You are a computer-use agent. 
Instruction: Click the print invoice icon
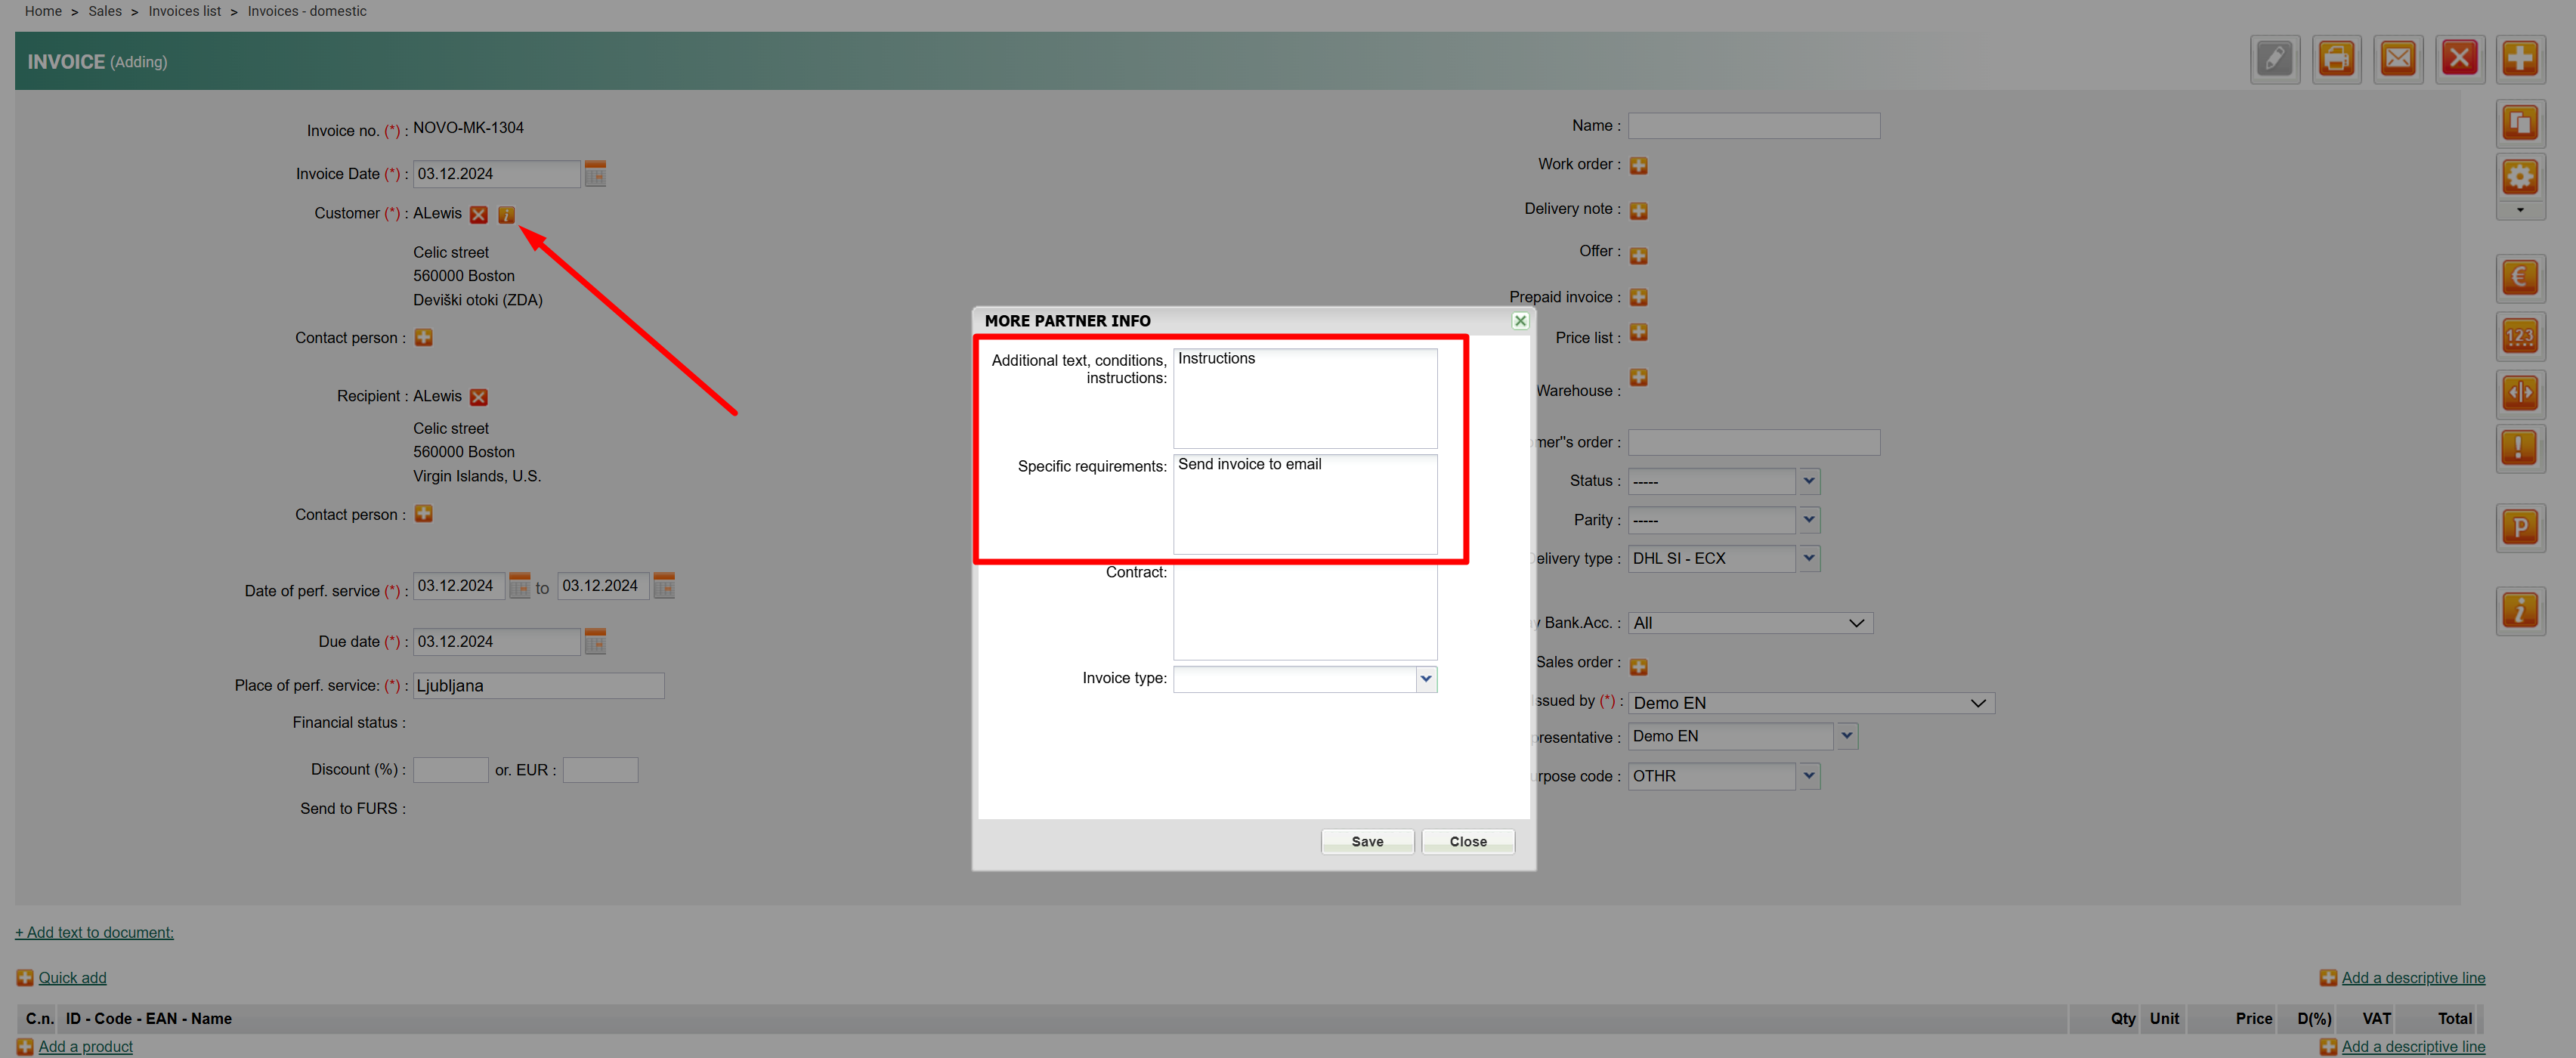(2336, 59)
